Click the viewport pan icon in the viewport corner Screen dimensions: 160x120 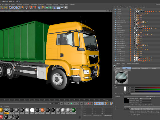click(106, 11)
